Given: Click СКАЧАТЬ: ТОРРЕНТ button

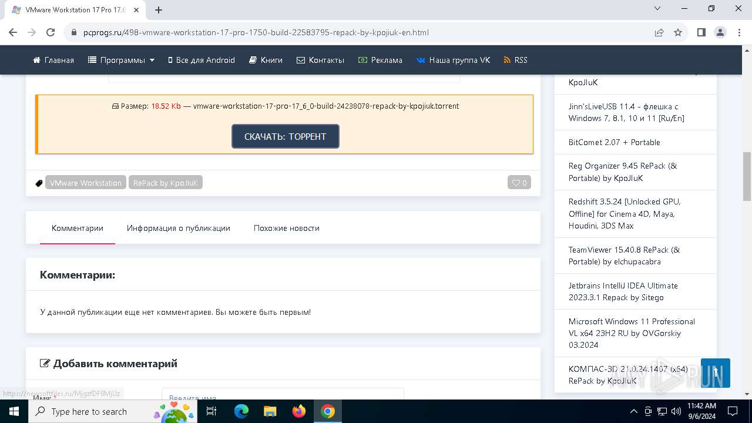Looking at the screenshot, I should click(286, 136).
